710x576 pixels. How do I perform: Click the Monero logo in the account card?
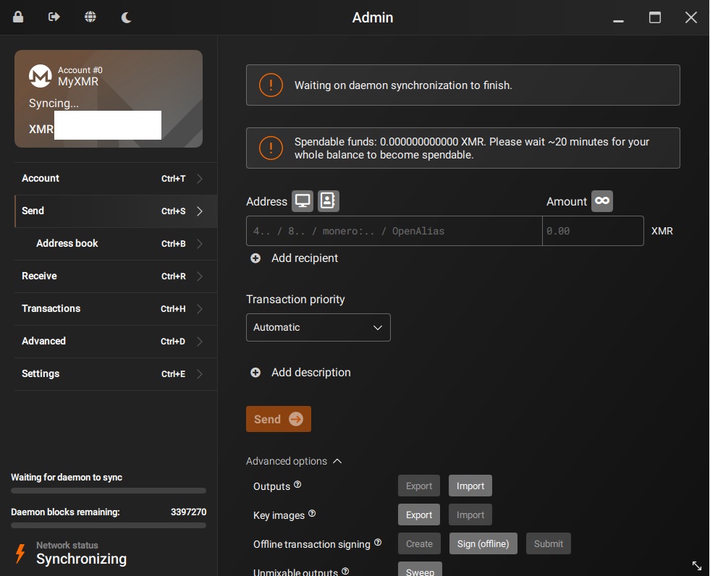tap(40, 76)
